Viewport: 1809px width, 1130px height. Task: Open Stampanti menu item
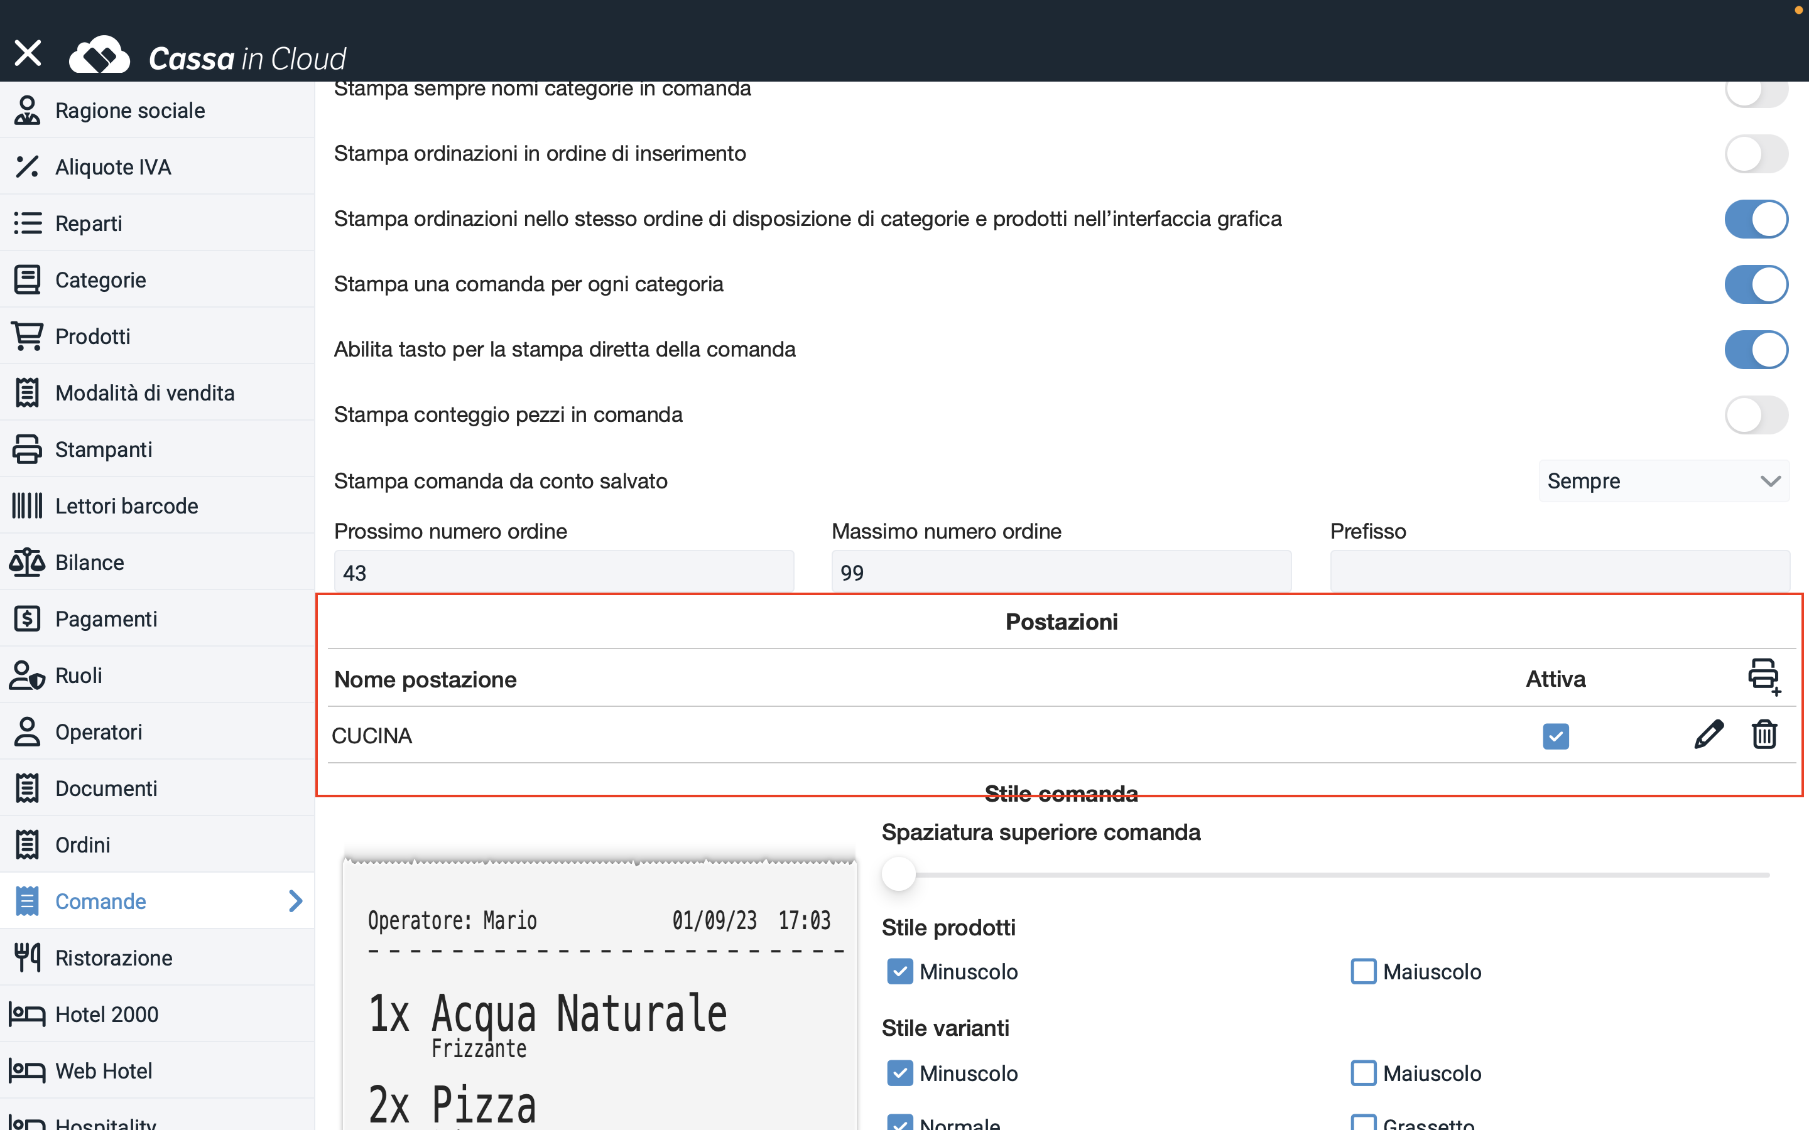157,449
